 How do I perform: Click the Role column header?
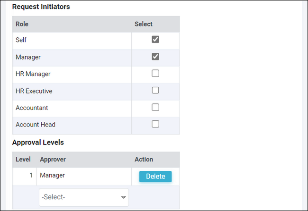tap(22, 24)
